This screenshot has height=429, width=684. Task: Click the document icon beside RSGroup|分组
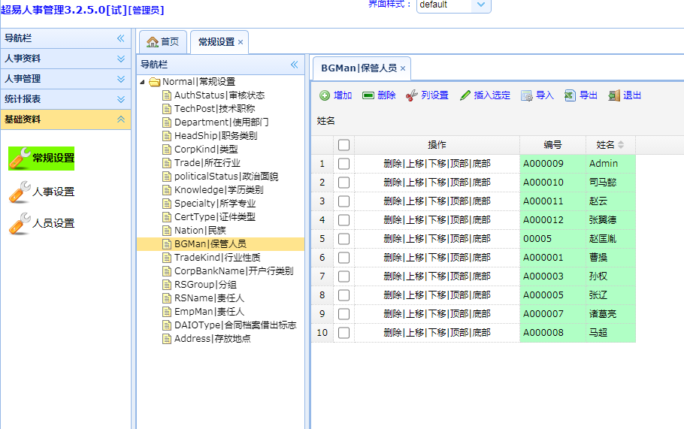point(167,285)
